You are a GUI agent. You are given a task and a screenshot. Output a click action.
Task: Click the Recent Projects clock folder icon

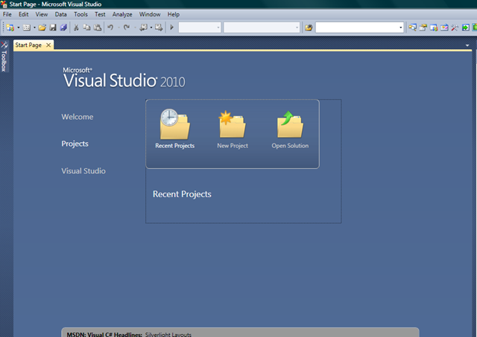point(174,124)
